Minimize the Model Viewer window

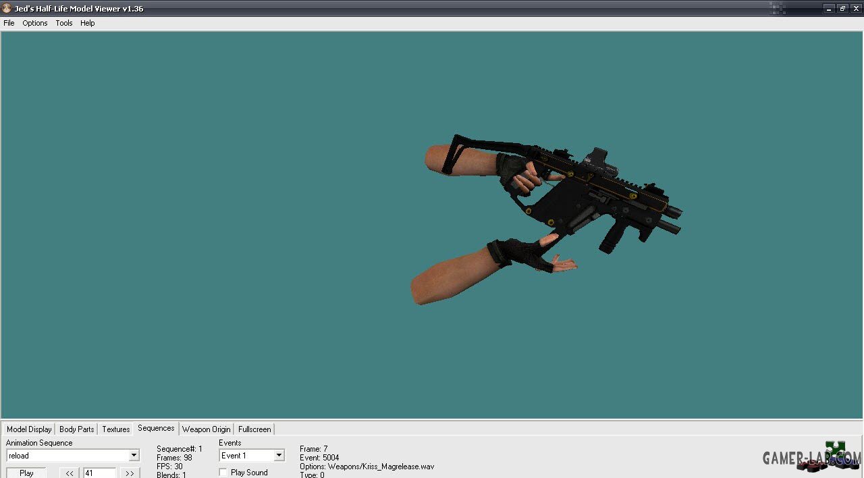coord(830,9)
